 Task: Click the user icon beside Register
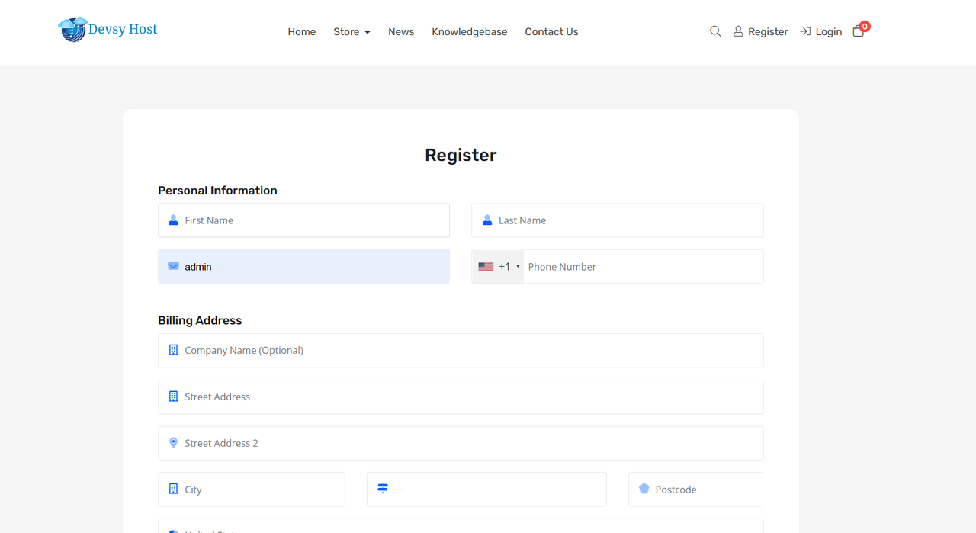738,31
